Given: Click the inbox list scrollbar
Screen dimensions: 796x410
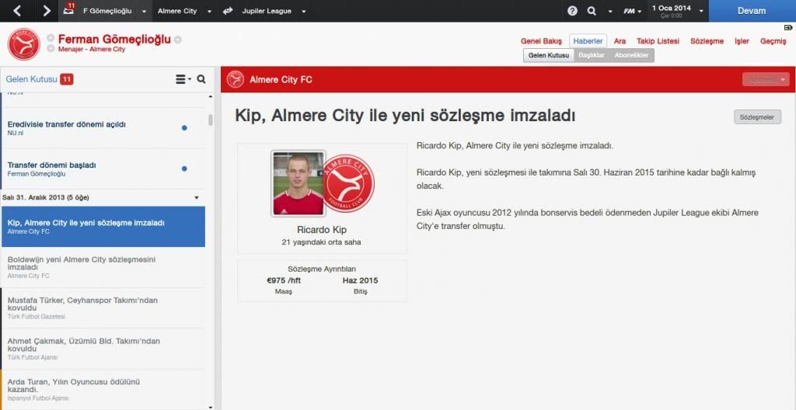Looking at the screenshot, I should (x=211, y=120).
